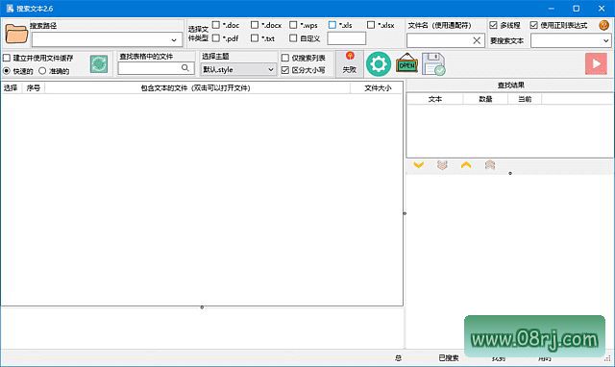Screen dimensions: 615x367
Task: Click the yellow single up arrow
Action: [x=466, y=164]
